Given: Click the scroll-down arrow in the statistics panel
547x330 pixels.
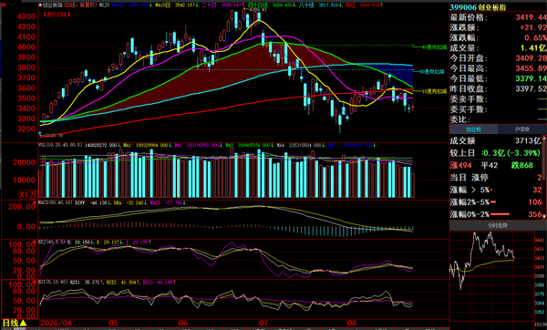Looking at the screenshot, I should (x=543, y=217).
